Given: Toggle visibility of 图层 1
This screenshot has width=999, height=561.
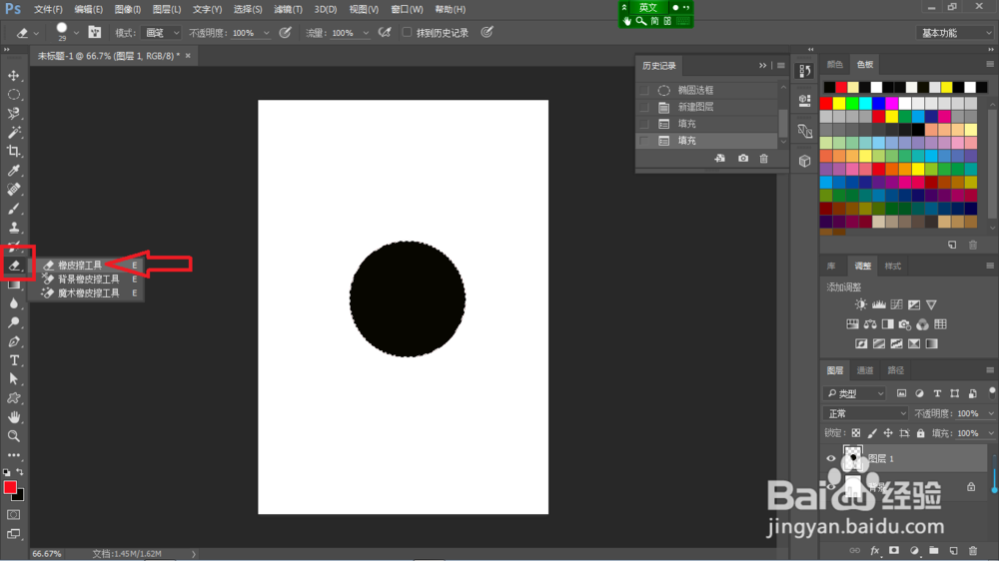Looking at the screenshot, I should click(831, 458).
